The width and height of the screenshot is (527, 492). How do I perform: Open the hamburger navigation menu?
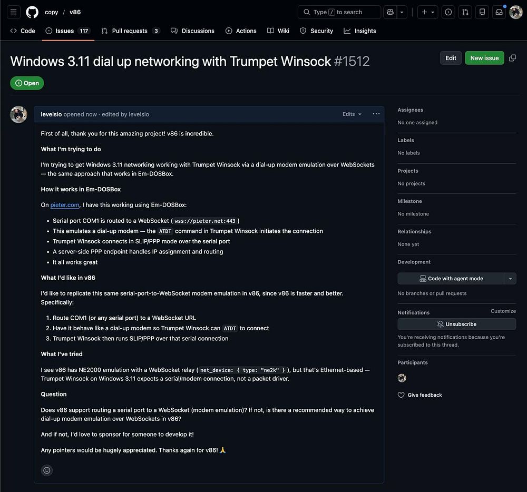[x=14, y=12]
